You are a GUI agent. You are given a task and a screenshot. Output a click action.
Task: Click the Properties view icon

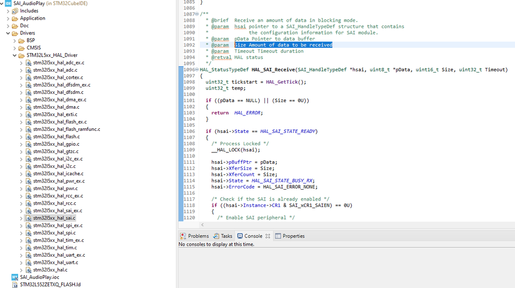point(278,236)
